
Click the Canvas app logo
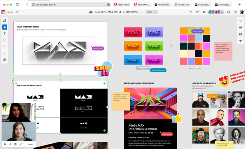[x=3, y=12]
